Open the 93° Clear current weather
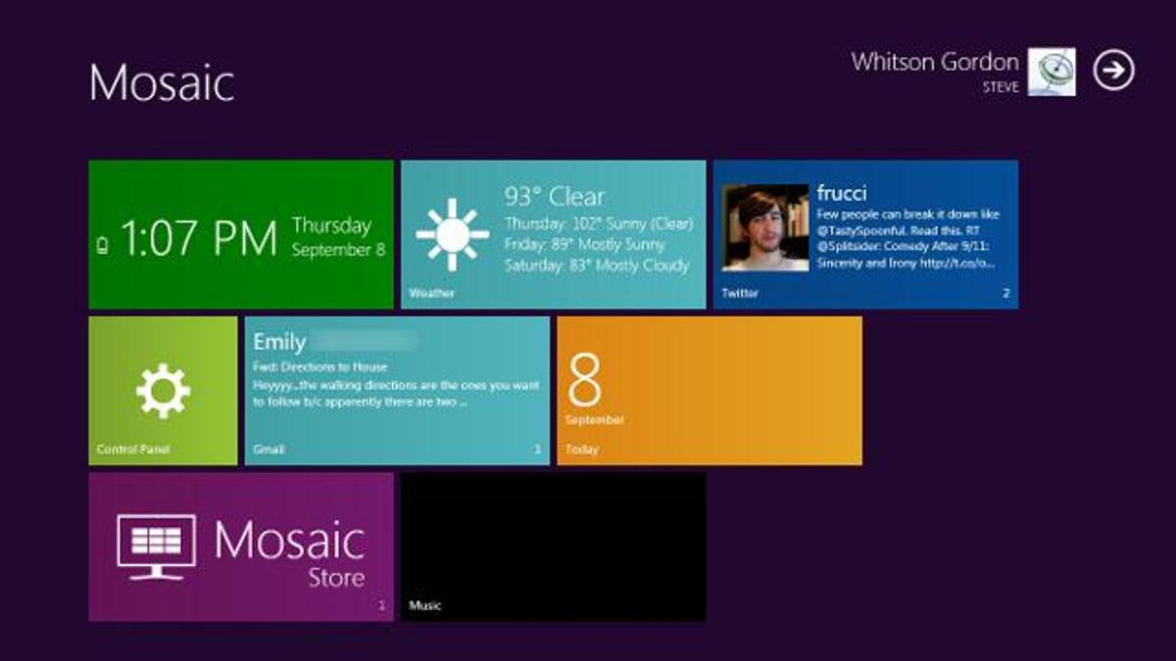1176x661 pixels. click(x=555, y=196)
